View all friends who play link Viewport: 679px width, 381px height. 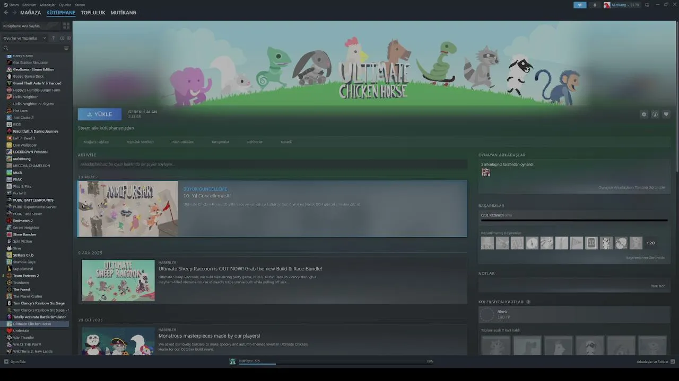click(x=631, y=187)
